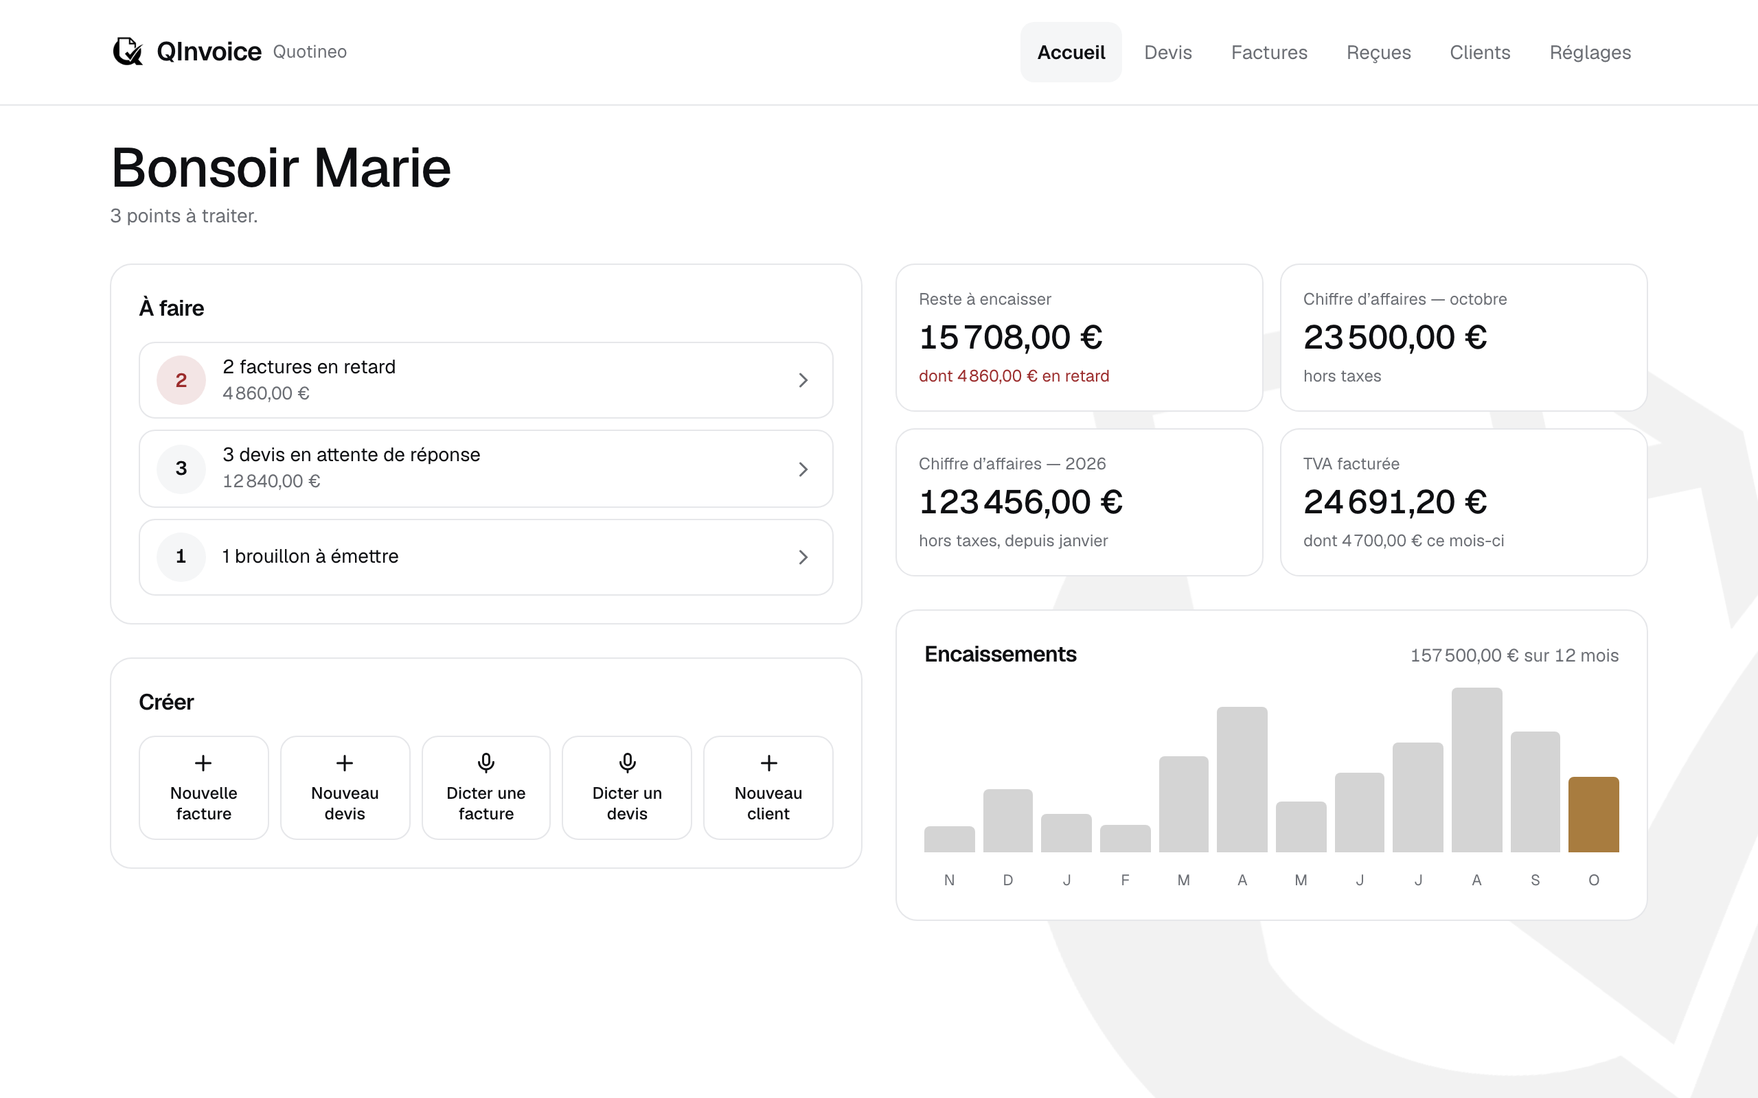Open chevron for factures en retard
The image size is (1758, 1098).
(x=803, y=379)
